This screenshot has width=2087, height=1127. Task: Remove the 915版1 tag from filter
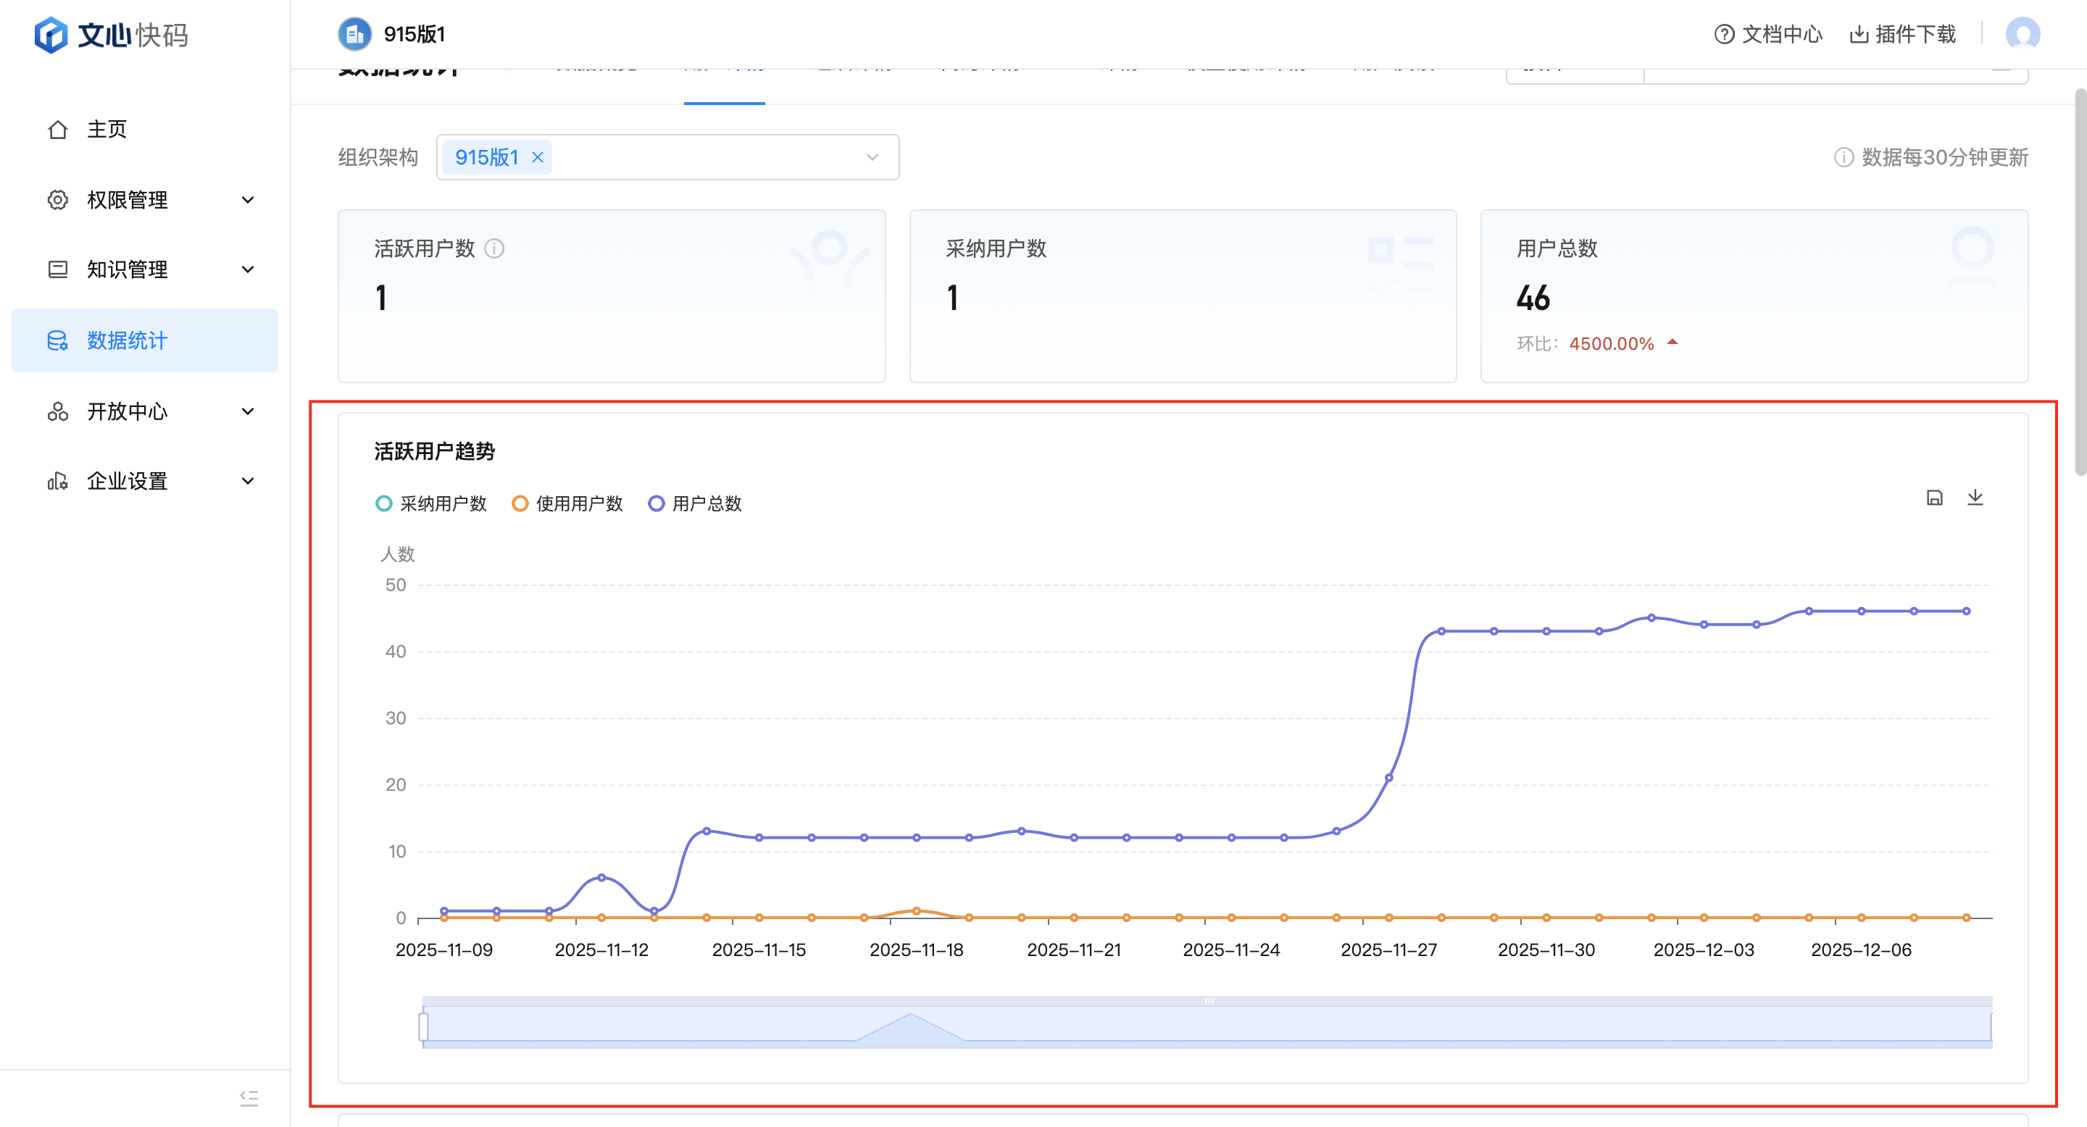(x=537, y=157)
